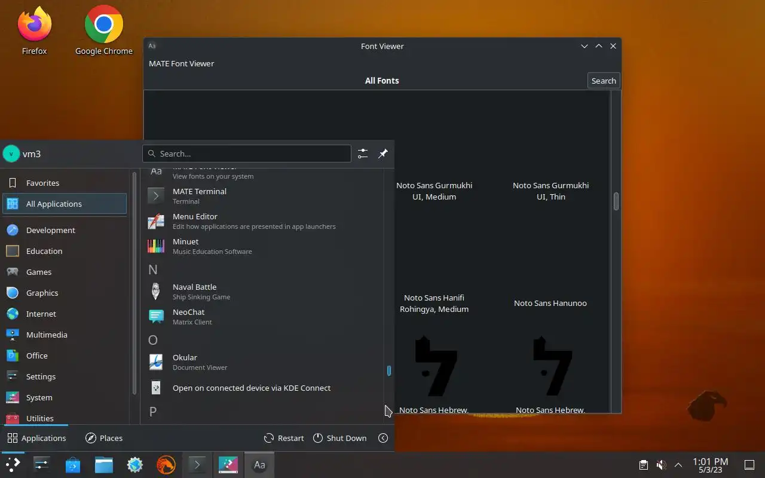Select the Noto Sans Hanunoo font
This screenshot has width=765, height=478.
point(550,303)
